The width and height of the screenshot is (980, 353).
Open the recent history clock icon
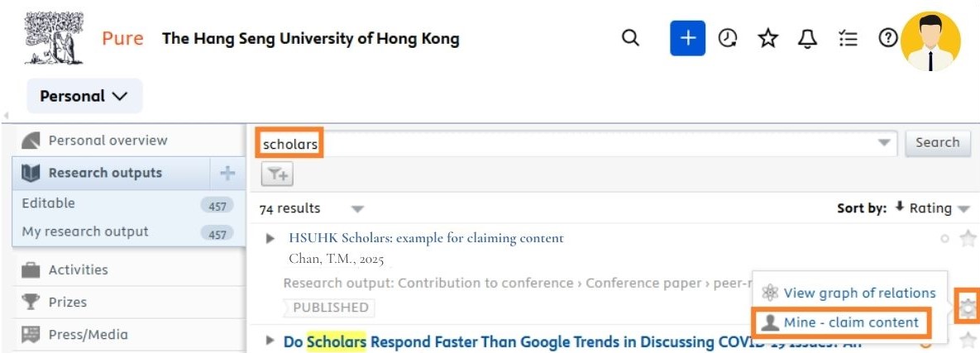728,39
